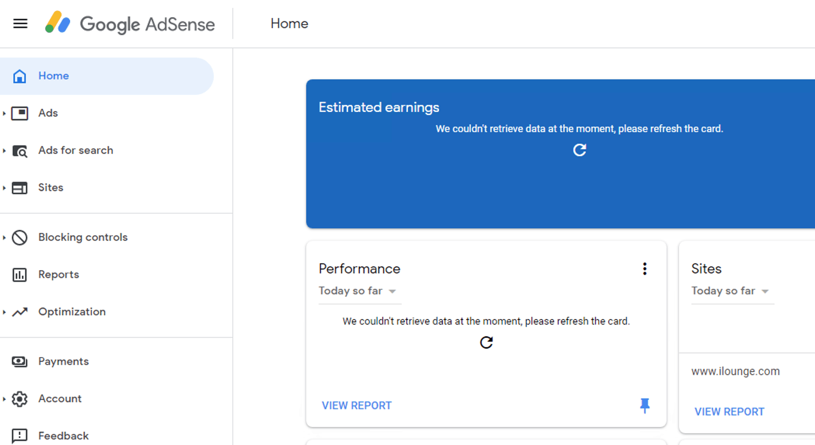
Task: Expand the Sites sidebar section
Action: click(4, 188)
